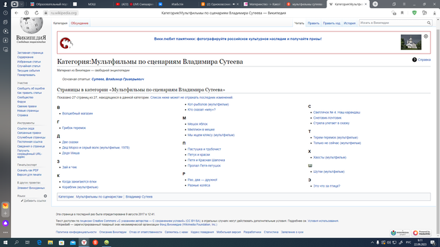Open Windows taskbar search magnifier
The height and width of the screenshot is (247, 440).
tap(16, 242)
